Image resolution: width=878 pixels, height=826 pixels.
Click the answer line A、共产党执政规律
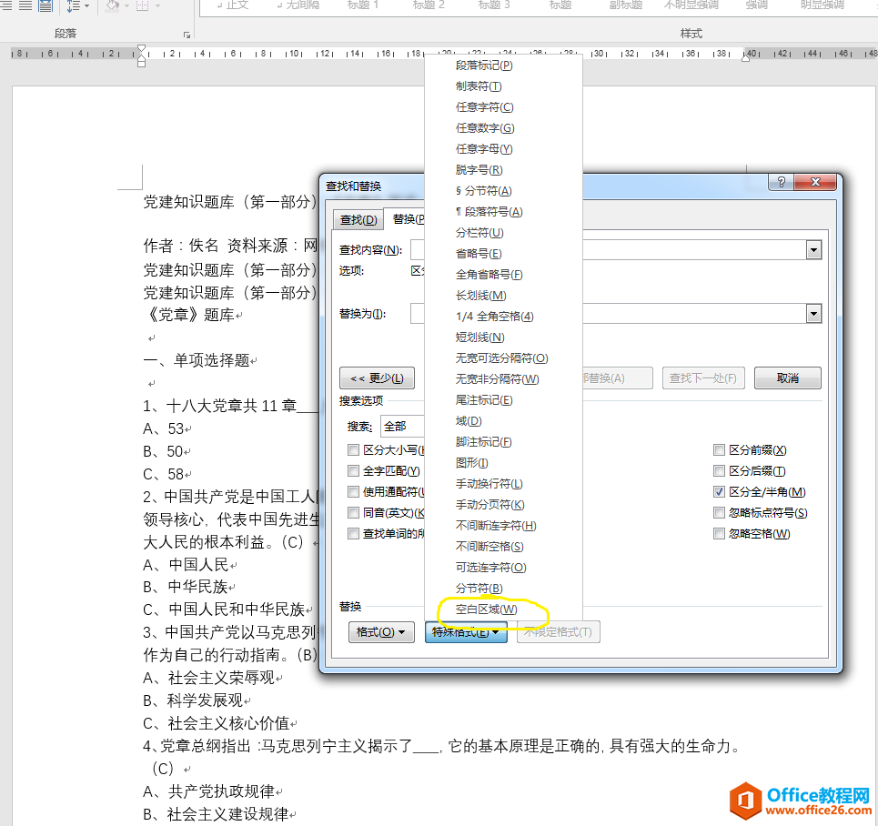click(209, 791)
